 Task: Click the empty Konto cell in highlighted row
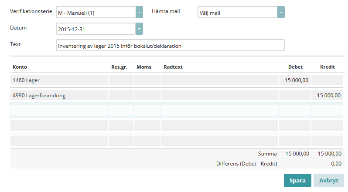click(59, 110)
